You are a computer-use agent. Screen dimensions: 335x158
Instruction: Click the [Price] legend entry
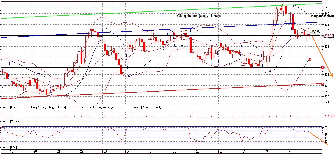click(x=9, y=107)
